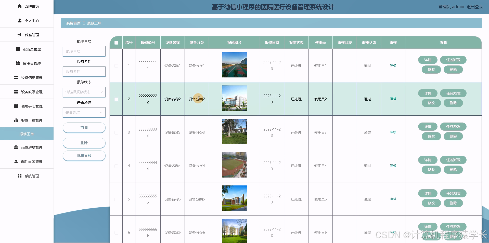The height and width of the screenshot is (243, 489).
Task: Click row 2's 报修图片 building thumbnail
Action: click(x=234, y=98)
